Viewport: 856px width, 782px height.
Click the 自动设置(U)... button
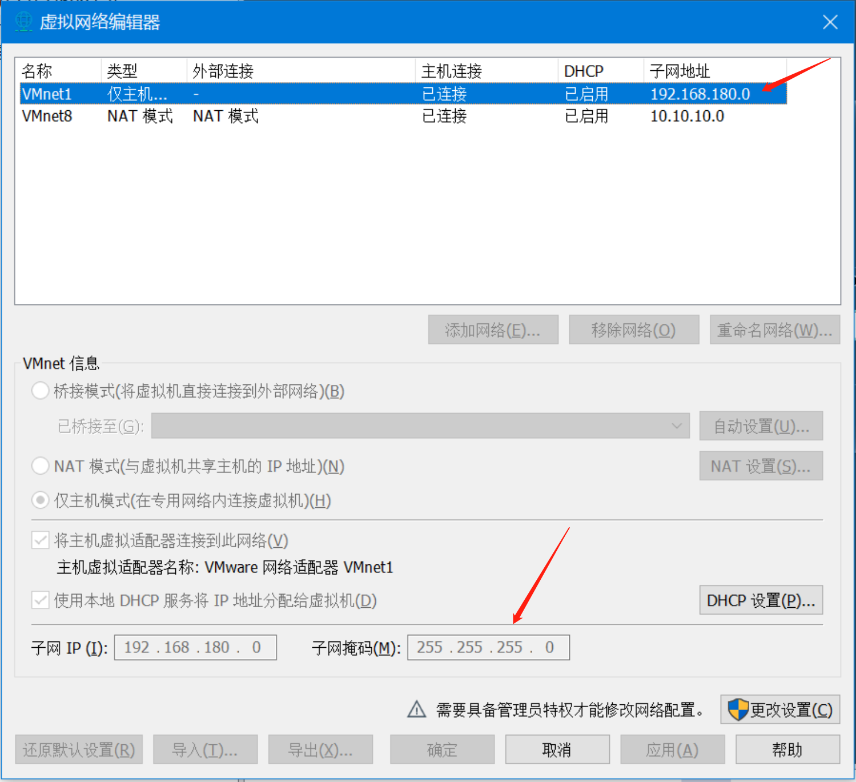pyautogui.click(x=761, y=426)
